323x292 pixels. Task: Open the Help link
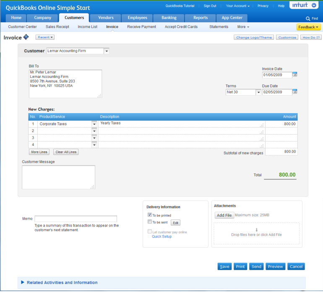tap(281, 6)
